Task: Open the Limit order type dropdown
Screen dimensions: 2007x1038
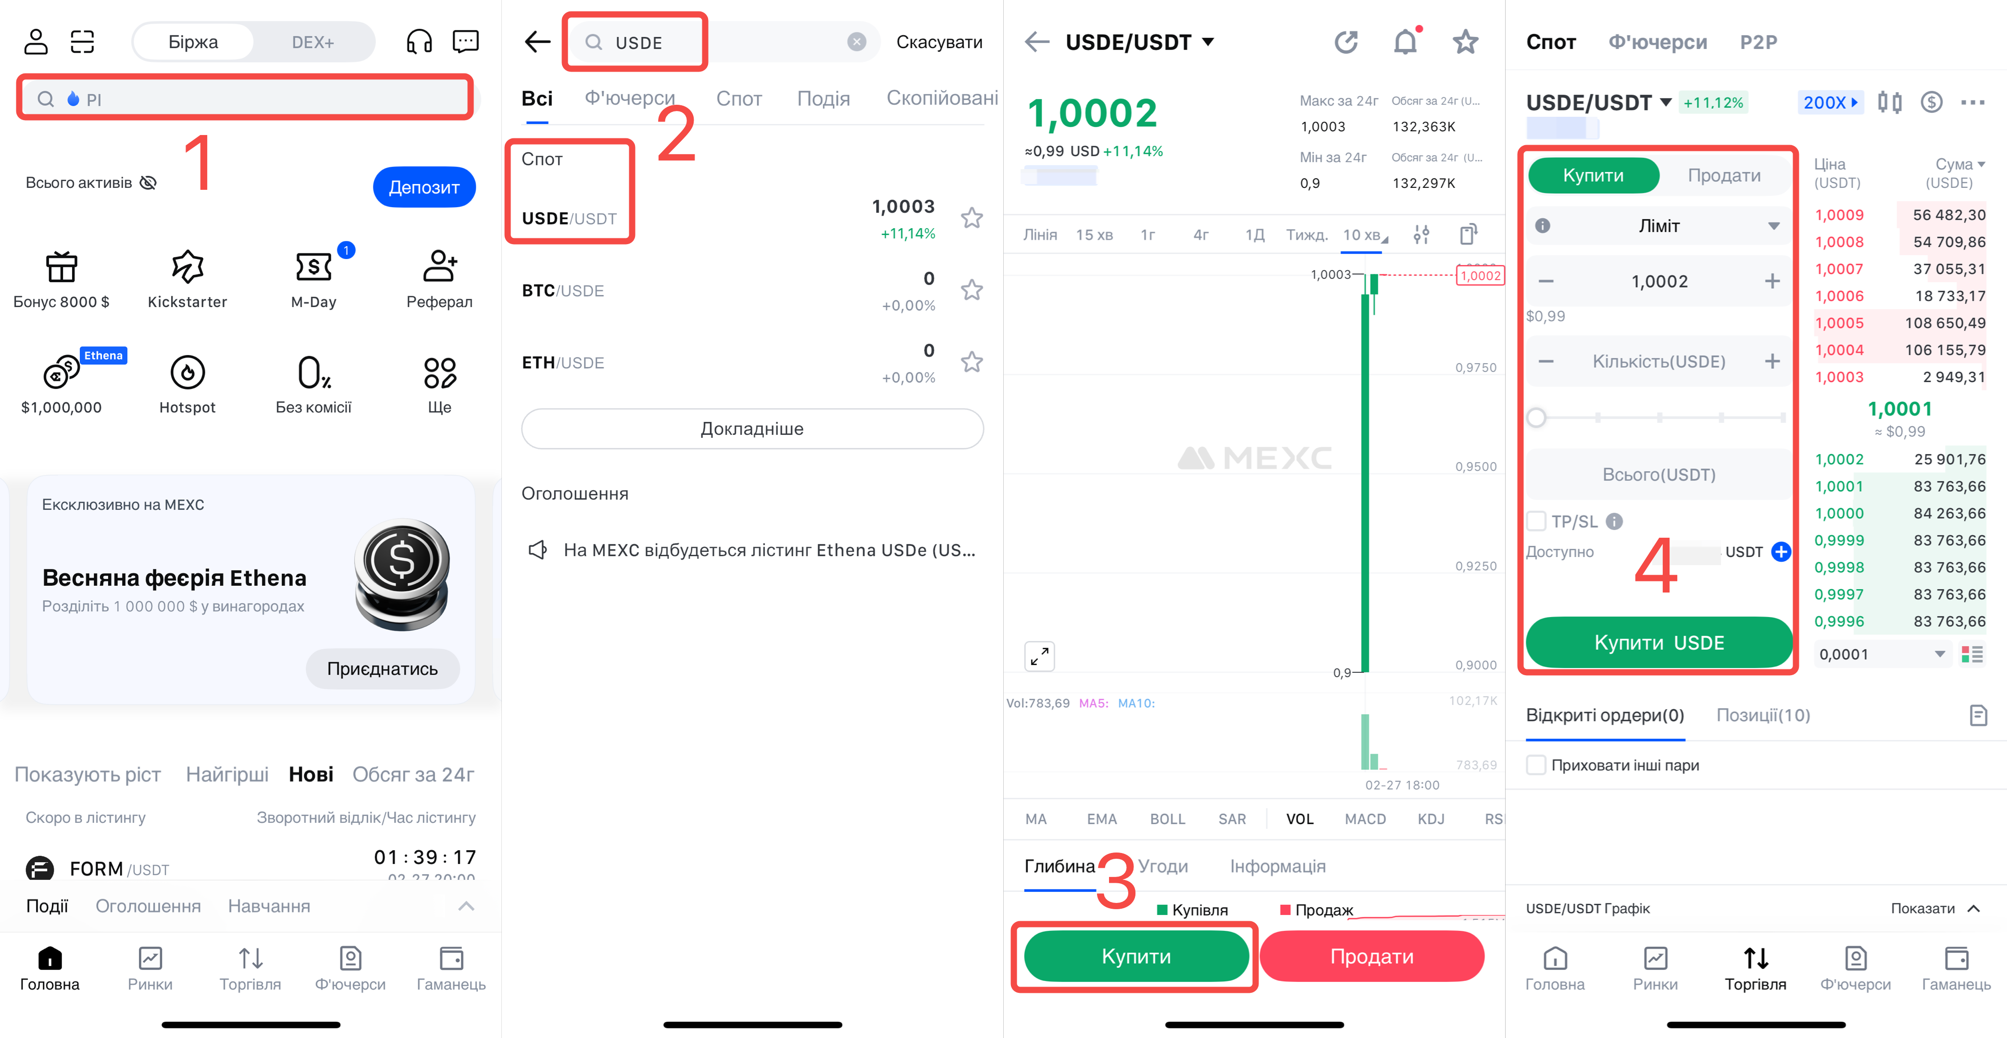Action: (x=1659, y=226)
